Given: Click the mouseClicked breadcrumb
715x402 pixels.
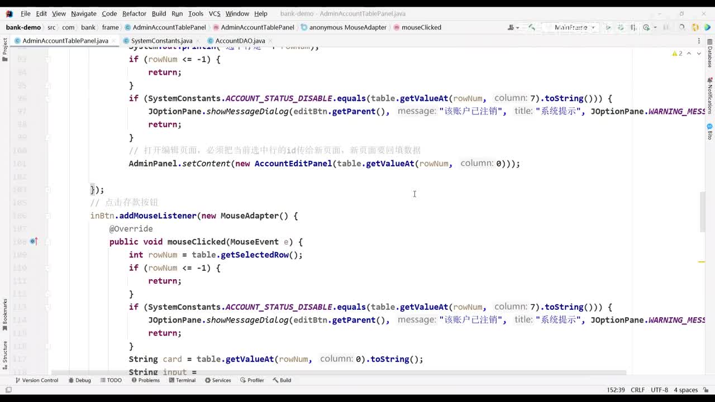Looking at the screenshot, I should 417,27.
